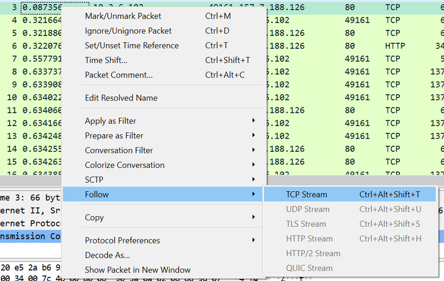Image resolution: width=444 pixels, height=281 pixels.
Task: Open the Copy submenu
Action: coord(94,218)
